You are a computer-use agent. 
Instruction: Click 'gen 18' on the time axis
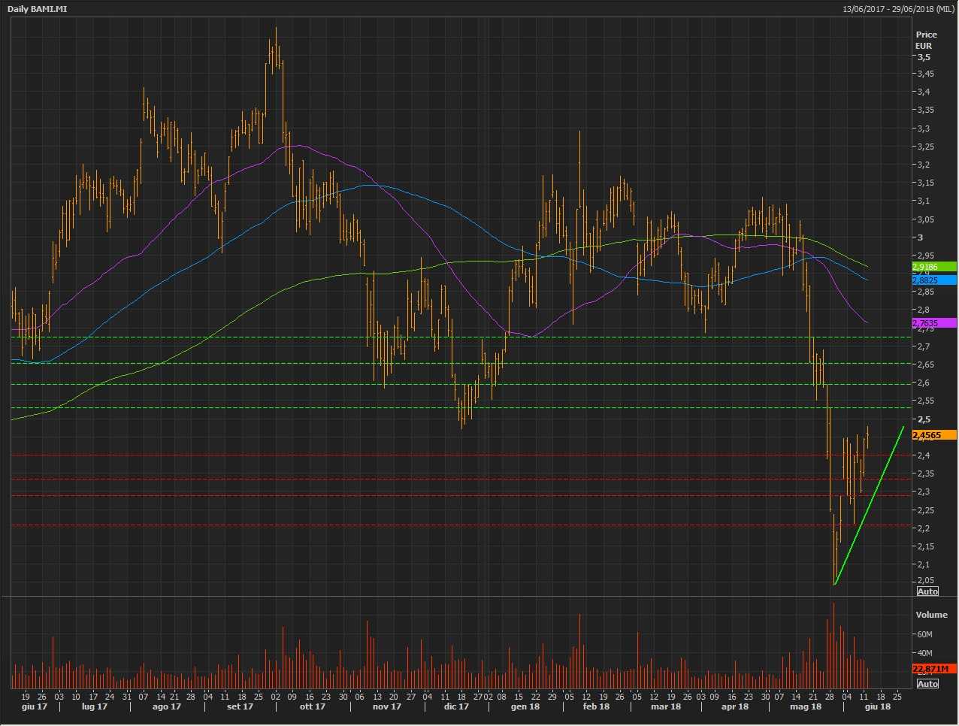pyautogui.click(x=525, y=706)
